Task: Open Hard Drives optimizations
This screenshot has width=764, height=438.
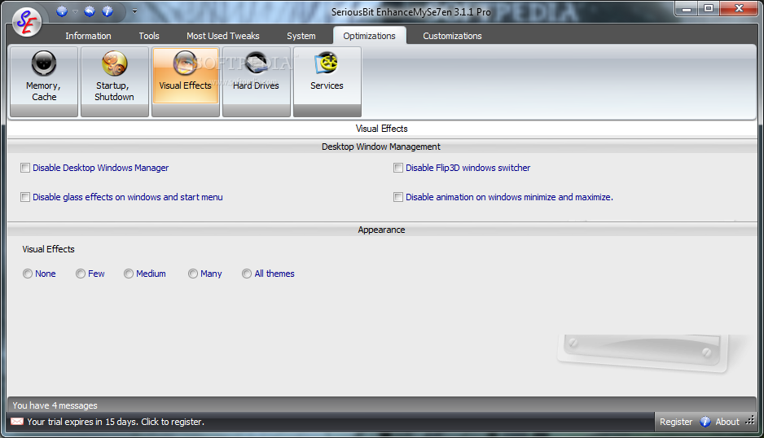Action: pyautogui.click(x=257, y=81)
